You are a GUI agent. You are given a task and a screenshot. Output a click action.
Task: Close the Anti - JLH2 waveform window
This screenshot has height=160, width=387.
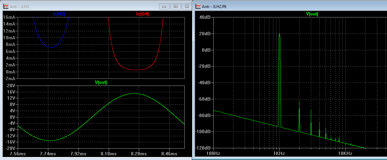pyautogui.click(x=186, y=6)
